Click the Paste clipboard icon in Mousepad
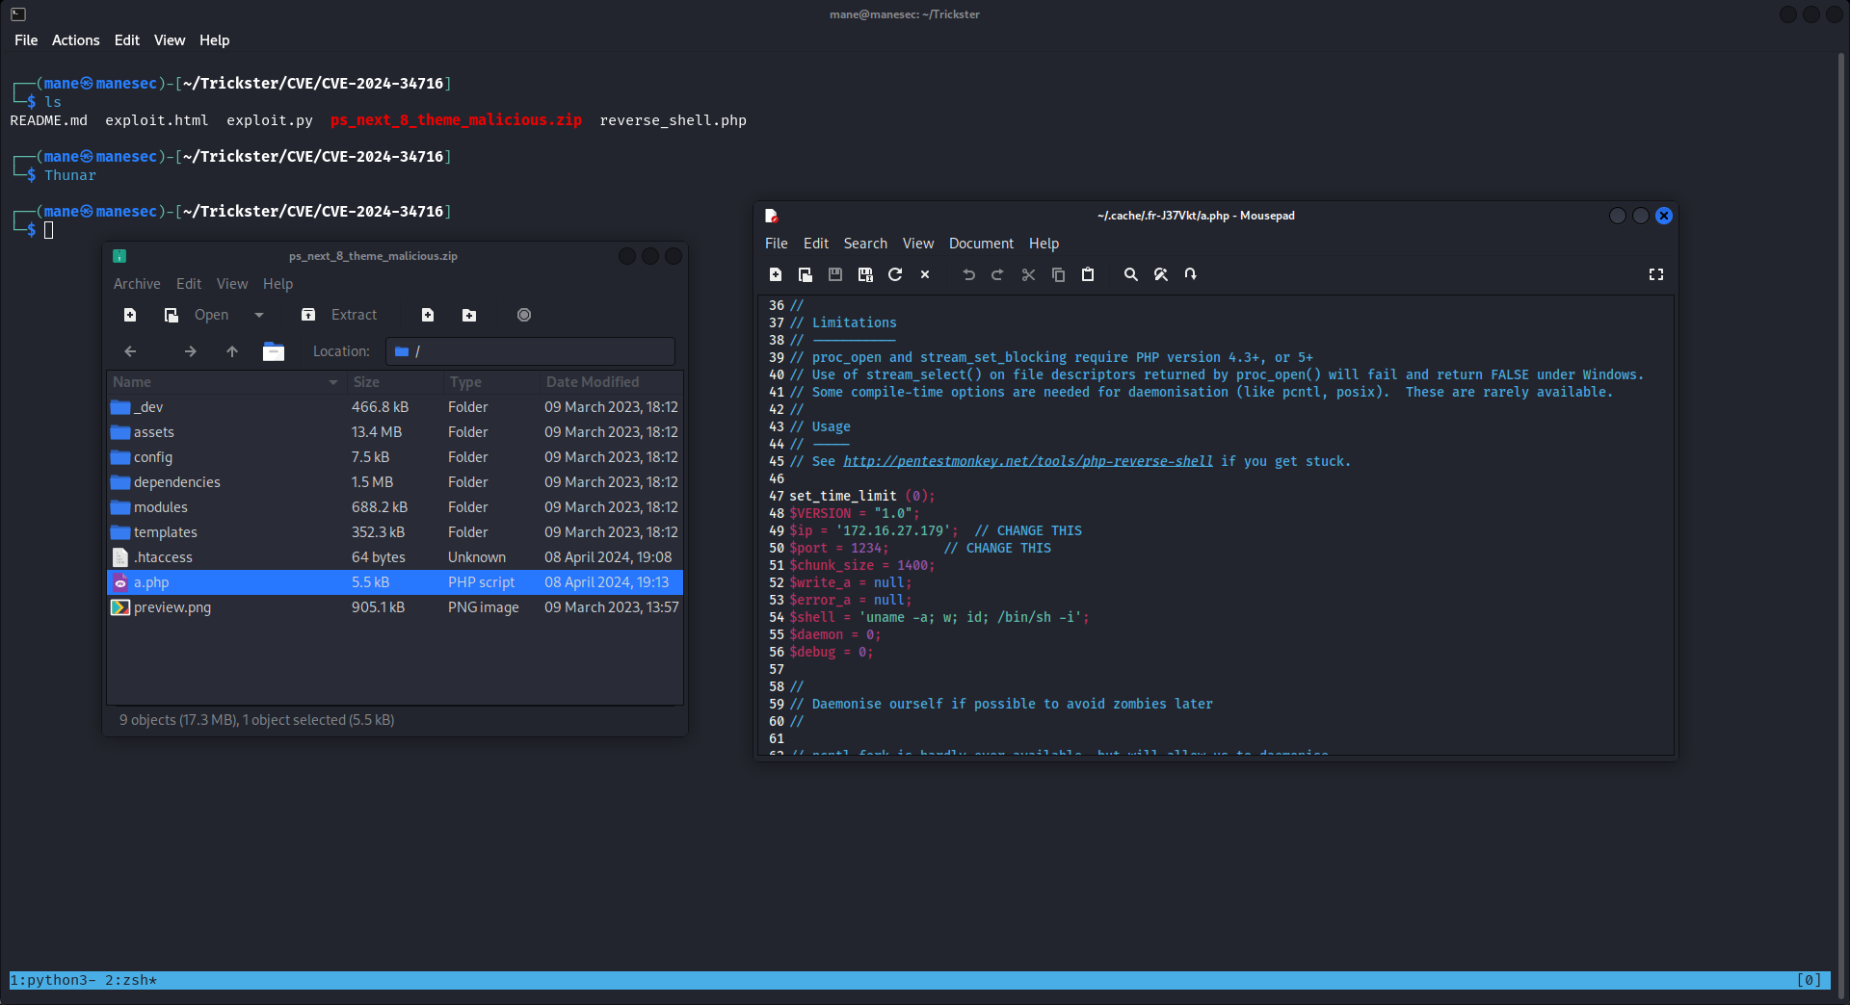The height and width of the screenshot is (1005, 1850). pos(1088,274)
